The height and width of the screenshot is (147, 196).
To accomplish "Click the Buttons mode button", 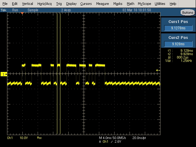I will tap(188, 13).
